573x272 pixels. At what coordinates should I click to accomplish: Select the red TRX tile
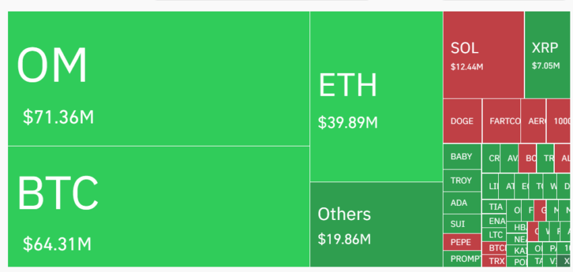(494, 261)
